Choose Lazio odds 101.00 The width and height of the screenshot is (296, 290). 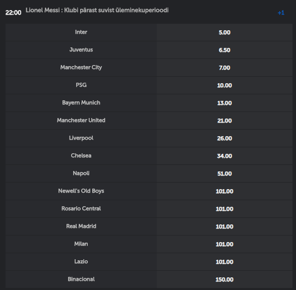pos(224,262)
